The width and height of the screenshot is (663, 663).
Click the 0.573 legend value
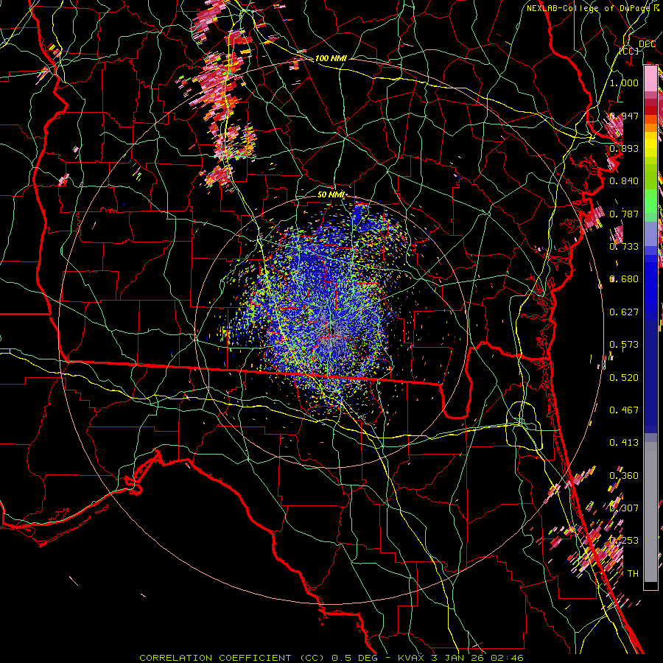coord(624,345)
